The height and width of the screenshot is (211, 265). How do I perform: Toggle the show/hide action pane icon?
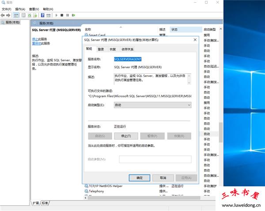point(48,15)
